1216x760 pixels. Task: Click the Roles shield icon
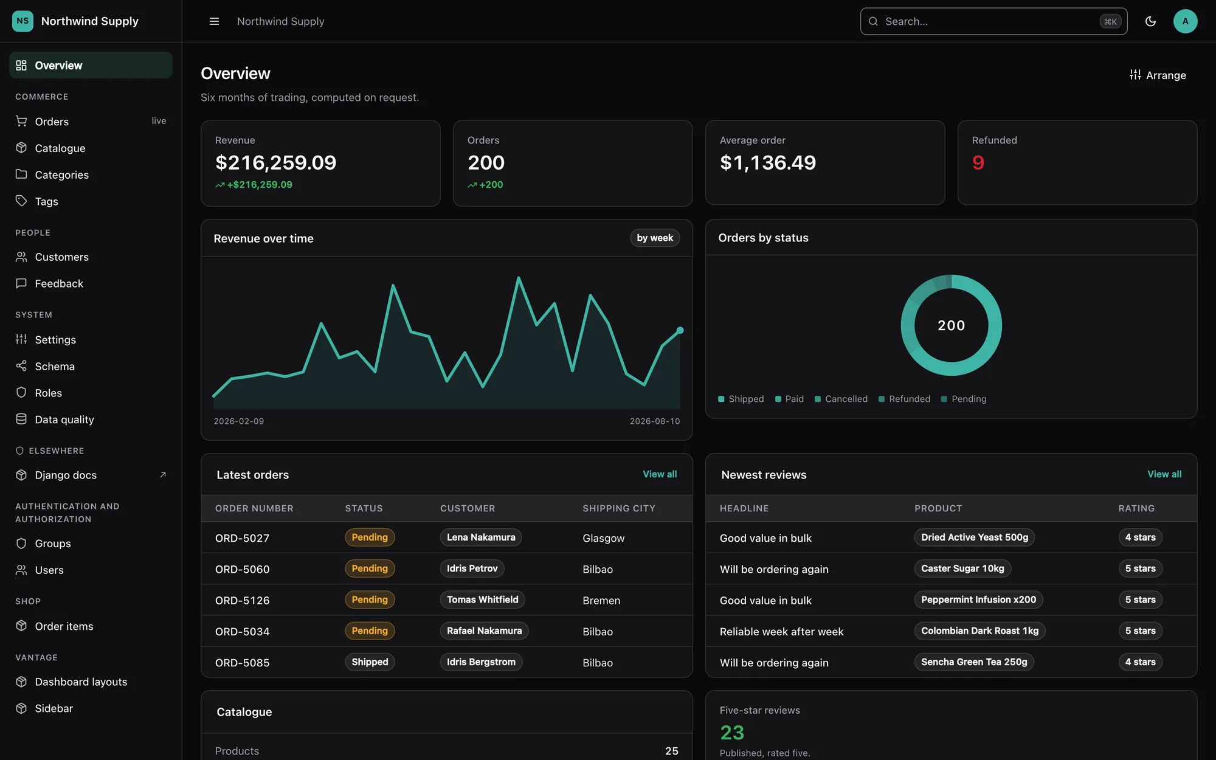click(21, 393)
